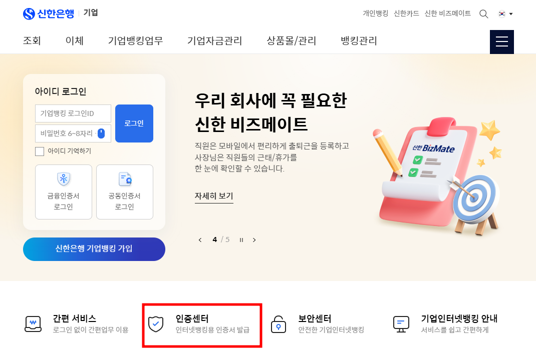The image size is (536, 352).
Task: Open the hamburger full menu button
Action: pyautogui.click(x=501, y=42)
